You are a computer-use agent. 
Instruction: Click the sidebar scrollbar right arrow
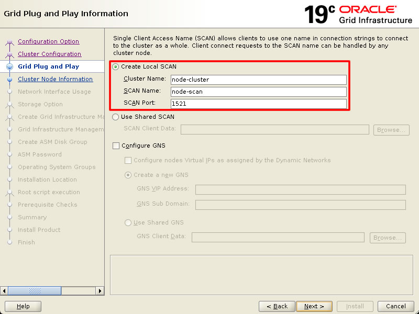pos(100,291)
